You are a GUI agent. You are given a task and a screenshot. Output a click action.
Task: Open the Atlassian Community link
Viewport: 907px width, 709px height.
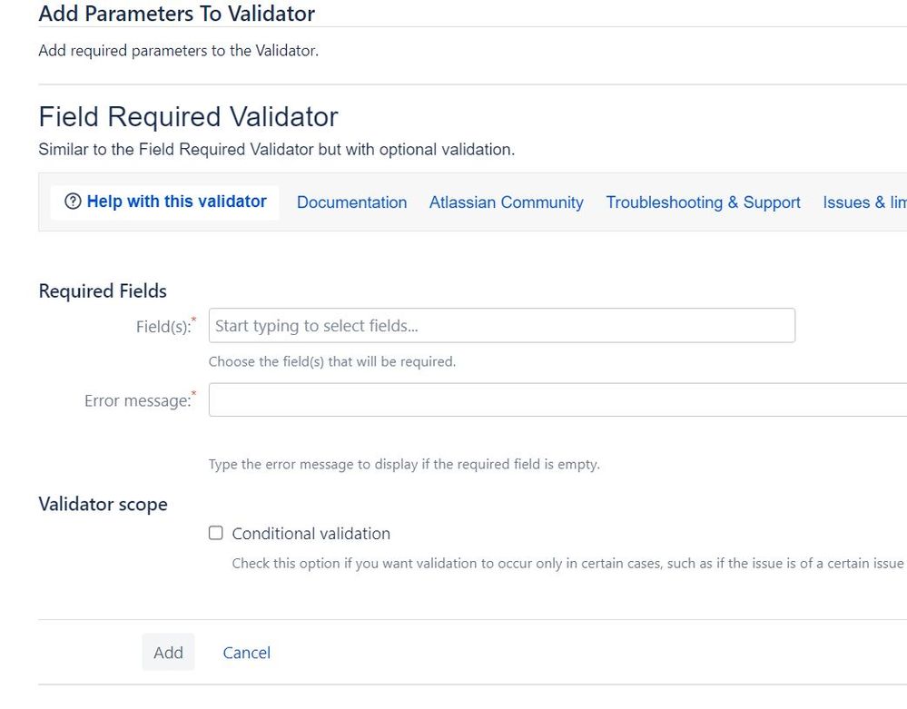click(x=506, y=202)
